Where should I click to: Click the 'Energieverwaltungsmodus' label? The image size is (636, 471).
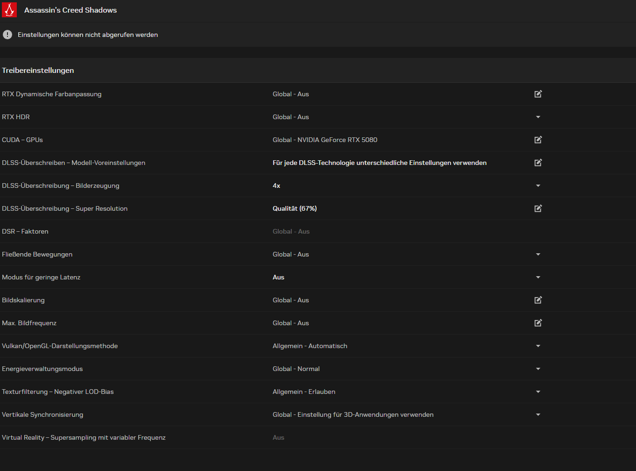point(42,369)
